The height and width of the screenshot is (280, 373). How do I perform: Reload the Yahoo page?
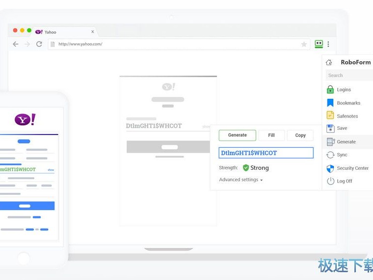39,44
